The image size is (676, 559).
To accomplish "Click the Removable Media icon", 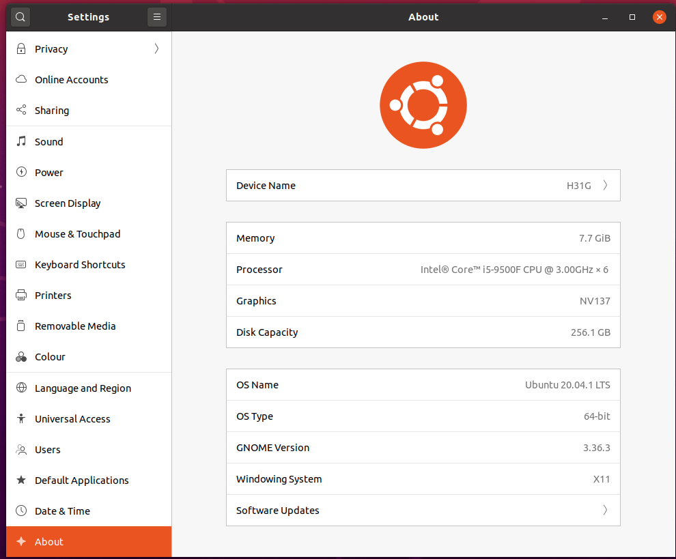I will pos(20,326).
